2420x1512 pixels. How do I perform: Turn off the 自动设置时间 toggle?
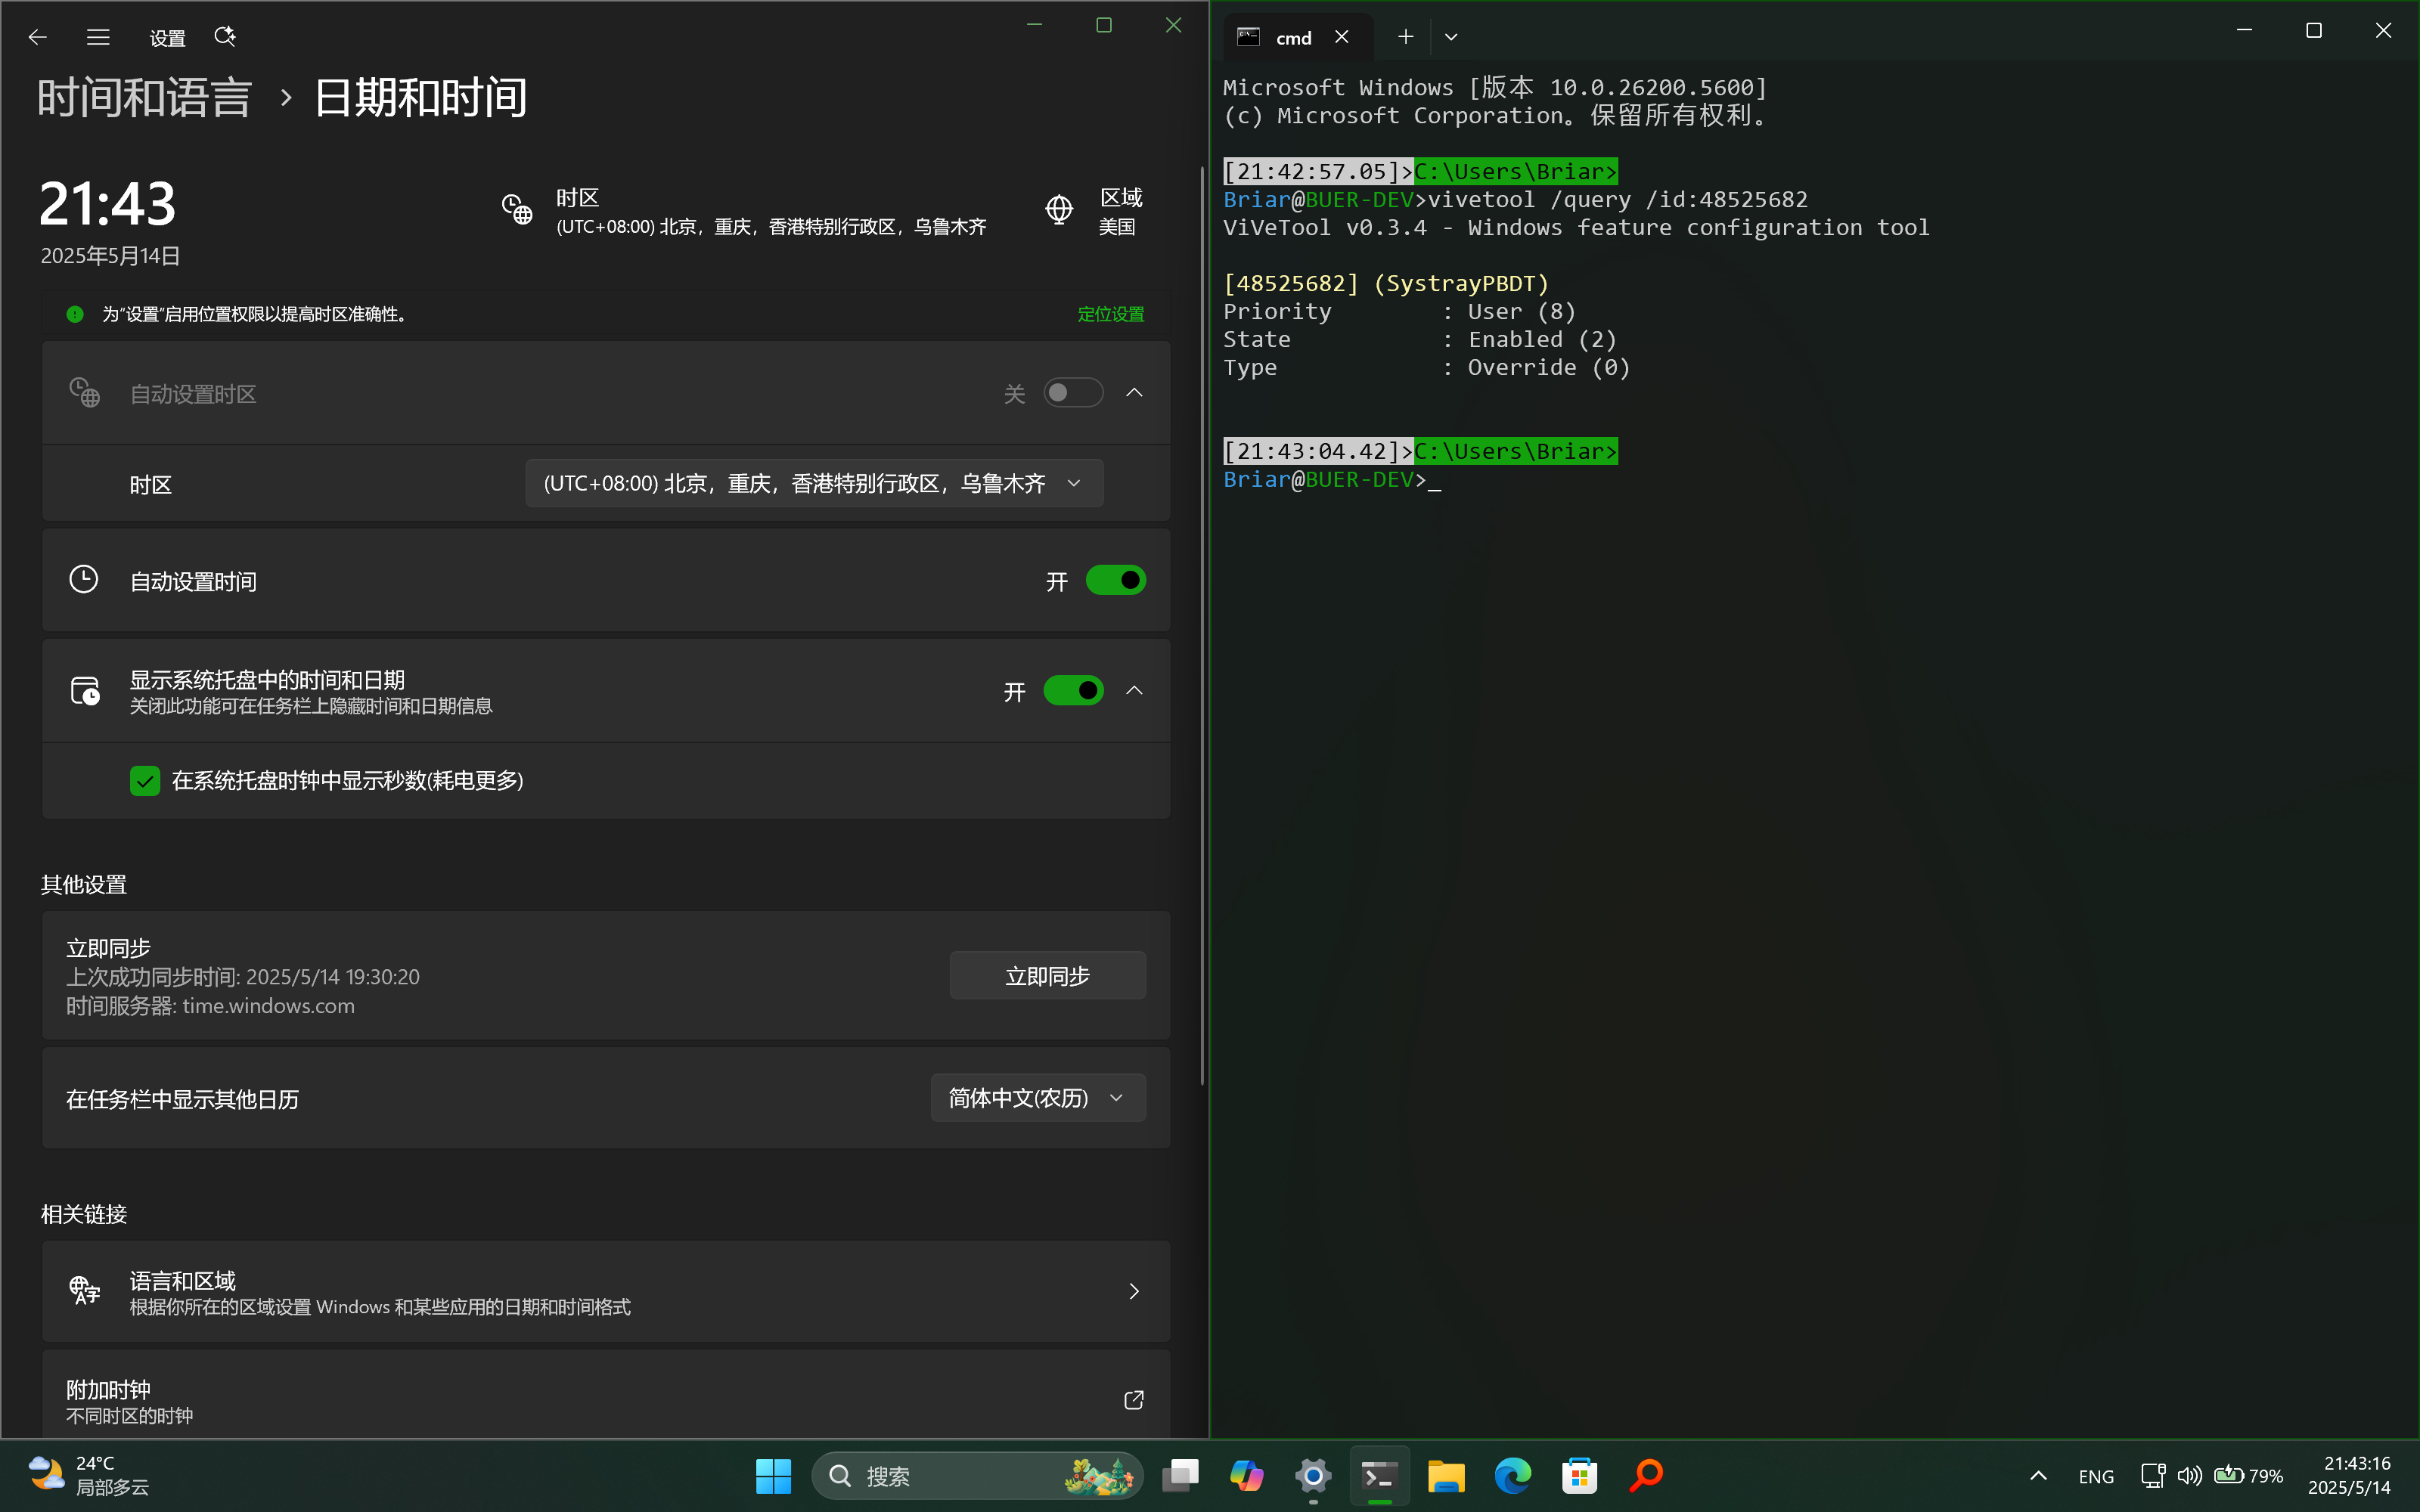point(1115,580)
